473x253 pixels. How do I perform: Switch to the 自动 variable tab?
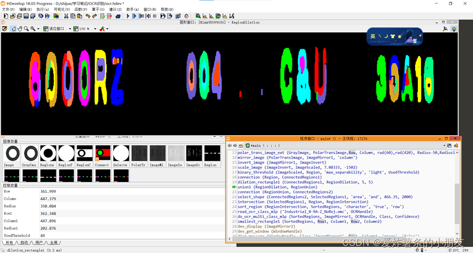(x=24, y=243)
